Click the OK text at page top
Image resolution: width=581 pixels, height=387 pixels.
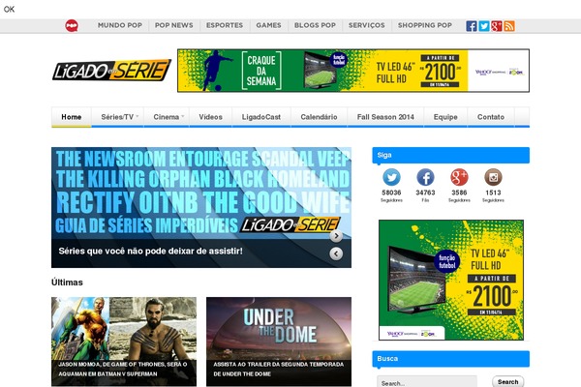pos(9,10)
